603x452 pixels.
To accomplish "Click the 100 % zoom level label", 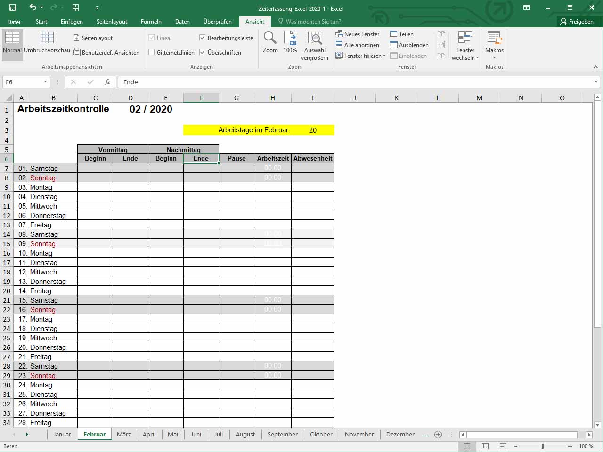I will click(586, 446).
